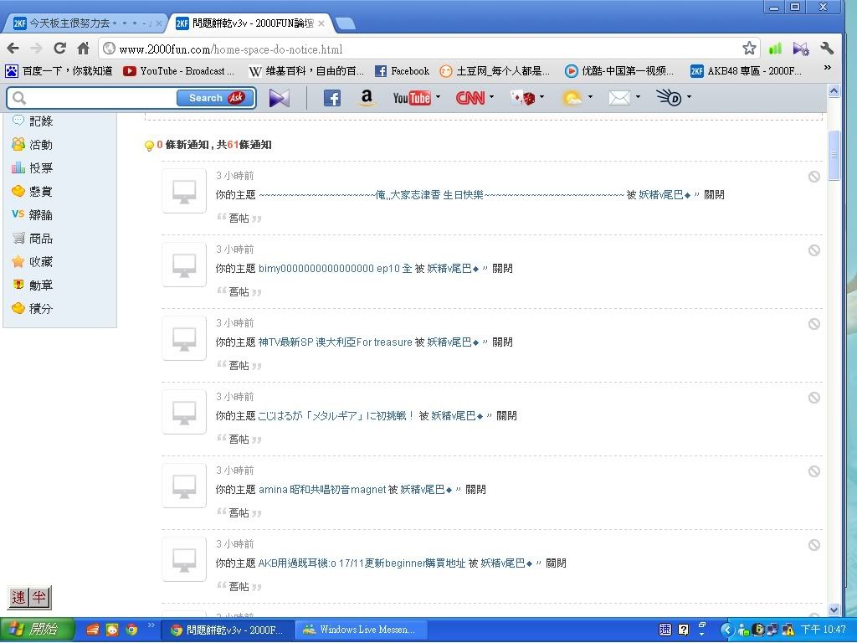This screenshot has width=857, height=643.
Task: Reload the current page
Action: [59, 49]
